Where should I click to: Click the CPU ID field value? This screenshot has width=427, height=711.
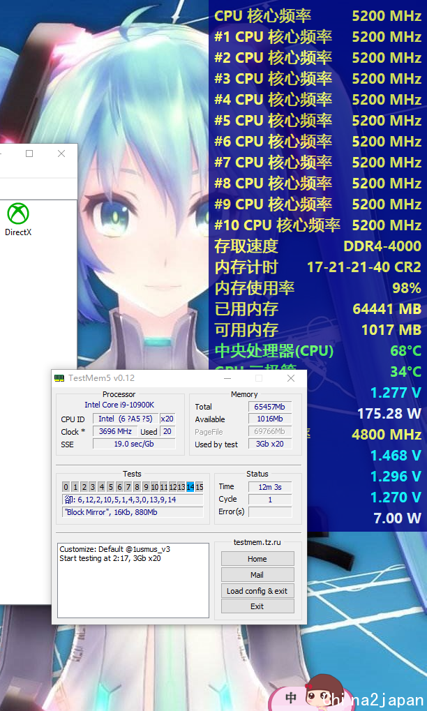coord(126,419)
